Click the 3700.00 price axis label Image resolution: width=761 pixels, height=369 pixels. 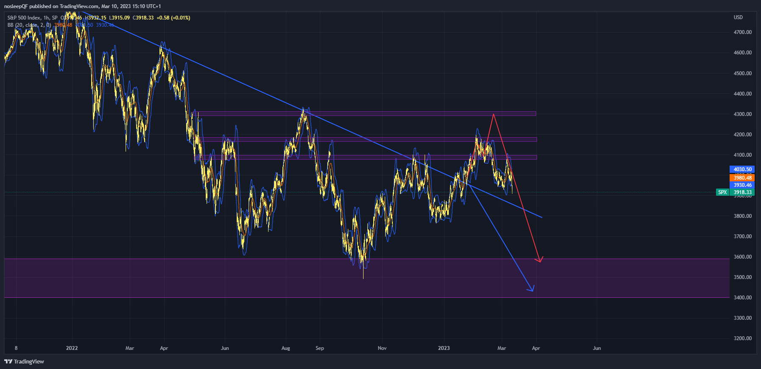(x=742, y=237)
